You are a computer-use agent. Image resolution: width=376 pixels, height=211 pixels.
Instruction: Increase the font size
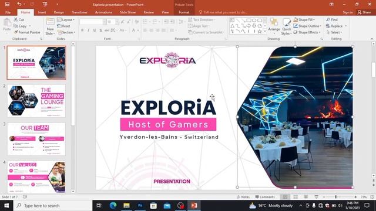coord(123,22)
